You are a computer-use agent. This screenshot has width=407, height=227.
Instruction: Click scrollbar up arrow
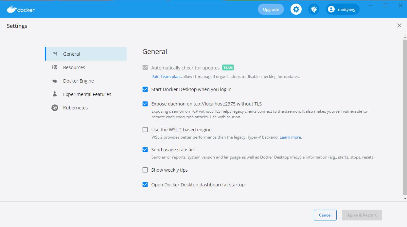405,37
